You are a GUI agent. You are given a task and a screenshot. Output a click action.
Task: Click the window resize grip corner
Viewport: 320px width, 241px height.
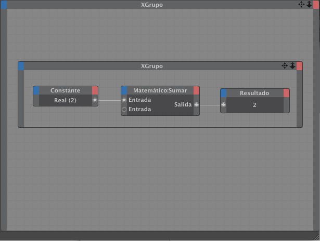[x=317, y=237]
